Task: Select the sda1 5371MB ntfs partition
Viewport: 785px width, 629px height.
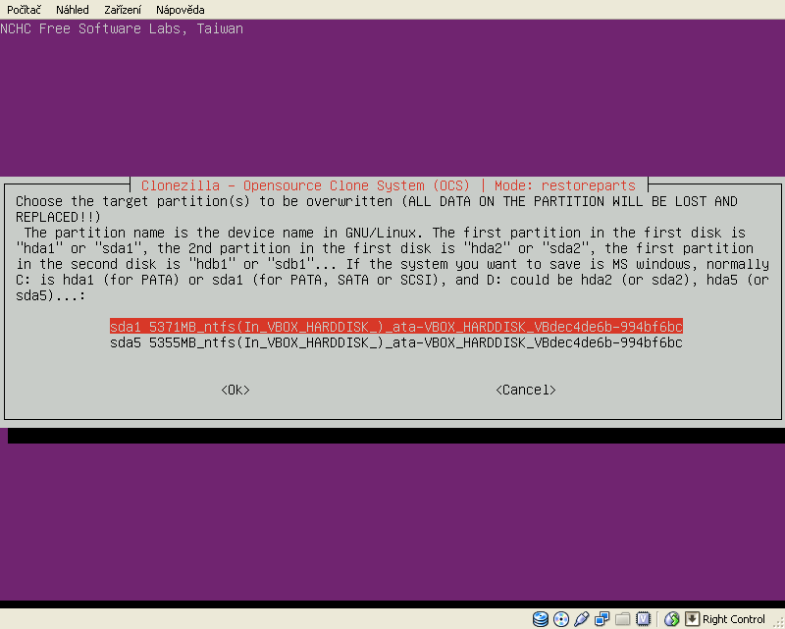Action: click(395, 326)
